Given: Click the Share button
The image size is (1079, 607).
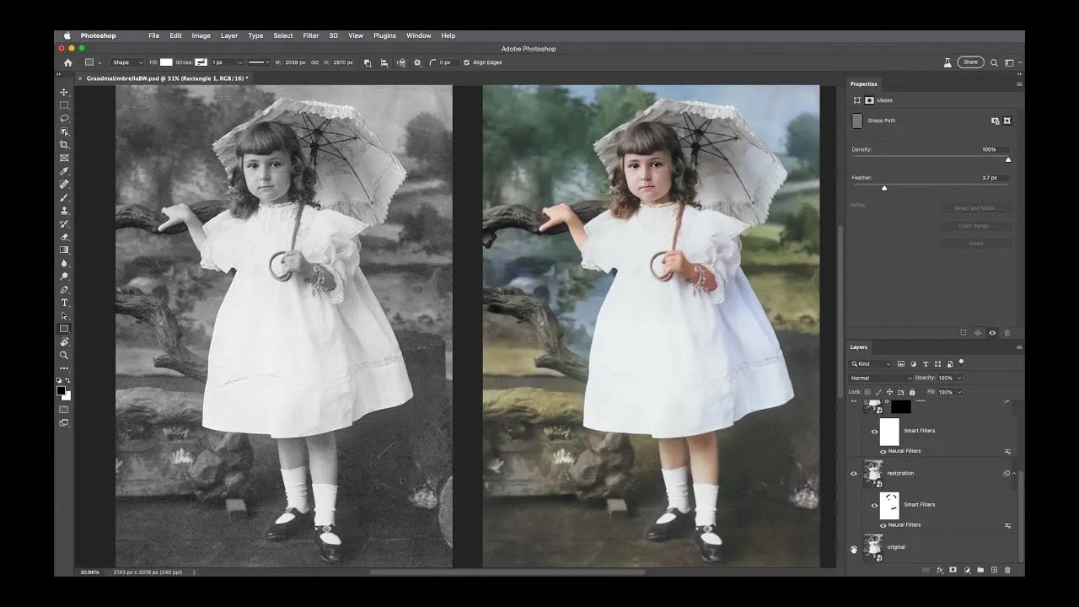Looking at the screenshot, I should (x=970, y=62).
